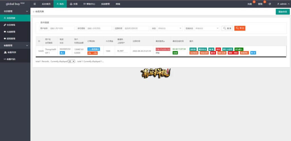
Task: Click the flag icon on the 帮助中心 tab
Action: pos(85,4)
